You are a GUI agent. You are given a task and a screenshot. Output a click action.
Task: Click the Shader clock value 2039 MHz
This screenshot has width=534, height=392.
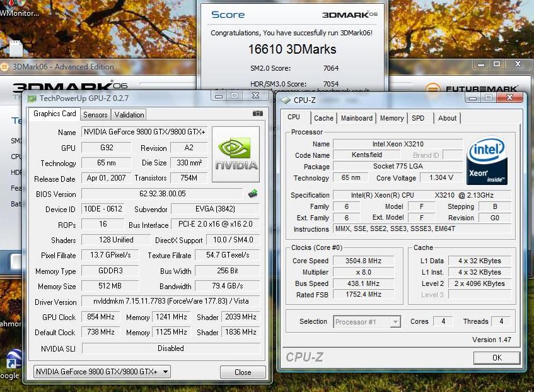(240, 317)
